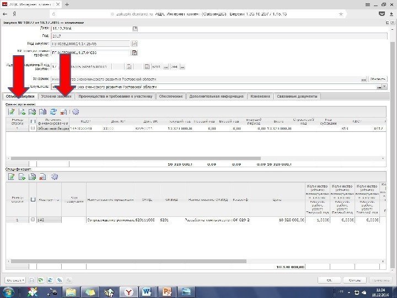The height and width of the screenshot is (298, 397).
Task: Click the add-with-copy icon in Спецификация toolbar
Action: coord(33,177)
